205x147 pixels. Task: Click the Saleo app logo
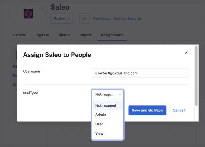[28, 14]
